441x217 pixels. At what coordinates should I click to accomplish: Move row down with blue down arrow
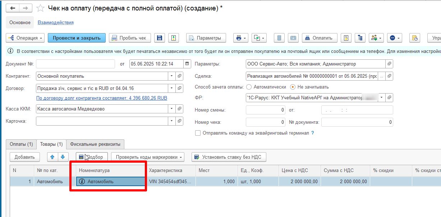(x=63, y=157)
